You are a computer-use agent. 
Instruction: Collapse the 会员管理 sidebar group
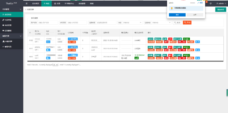click(11, 9)
